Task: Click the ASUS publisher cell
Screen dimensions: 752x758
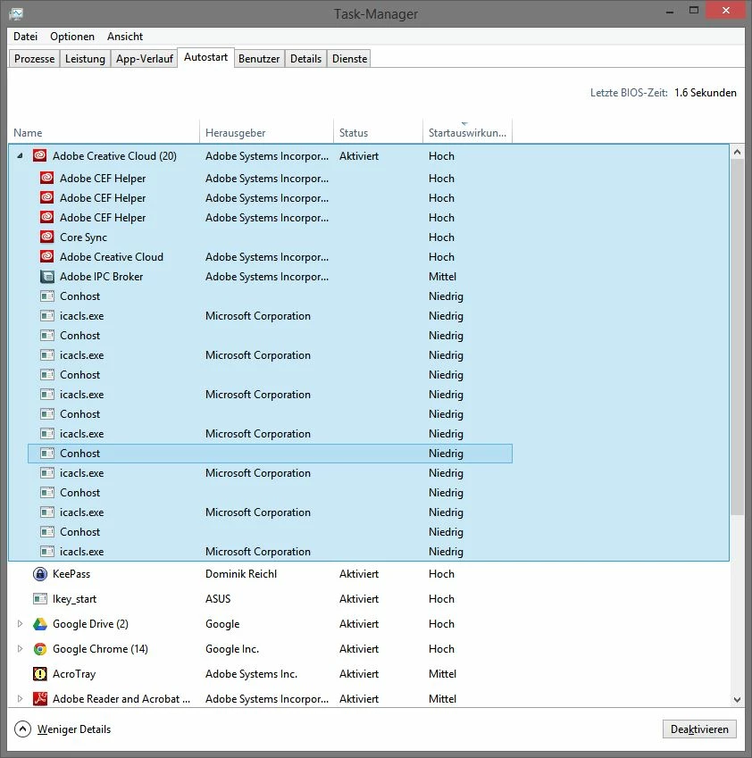Action: click(218, 598)
